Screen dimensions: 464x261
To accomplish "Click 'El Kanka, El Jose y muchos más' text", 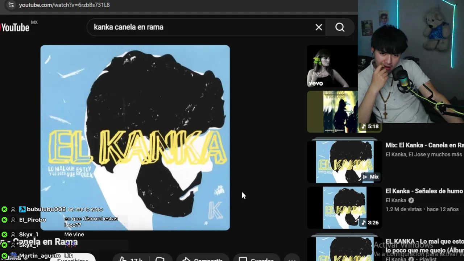I will (424, 154).
